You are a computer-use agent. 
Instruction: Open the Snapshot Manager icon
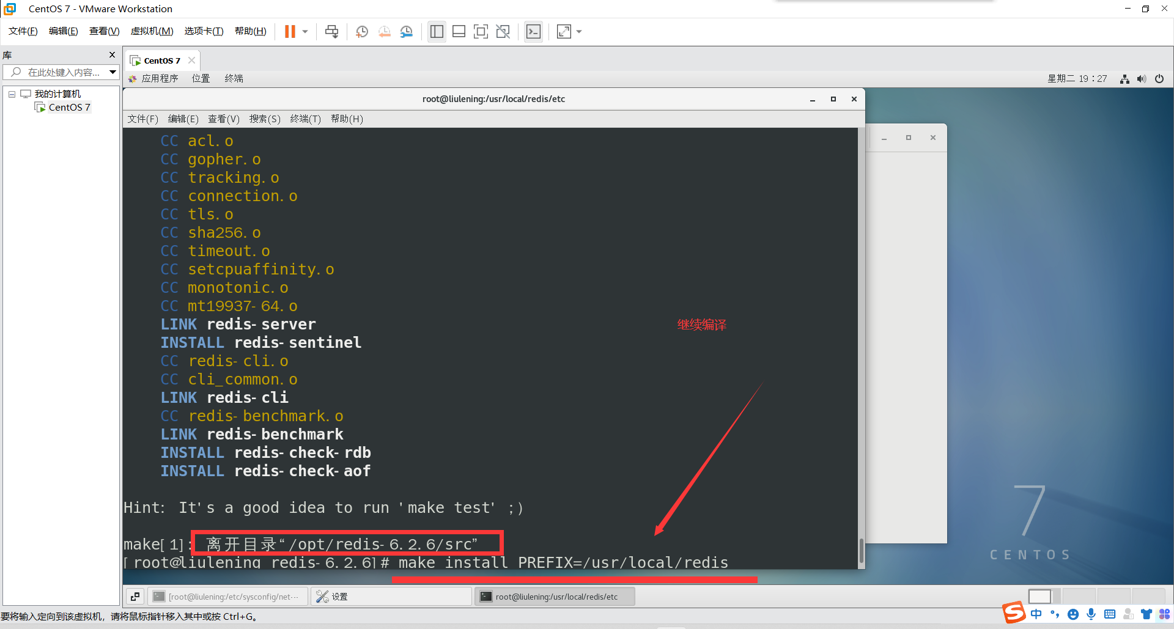coord(407,31)
